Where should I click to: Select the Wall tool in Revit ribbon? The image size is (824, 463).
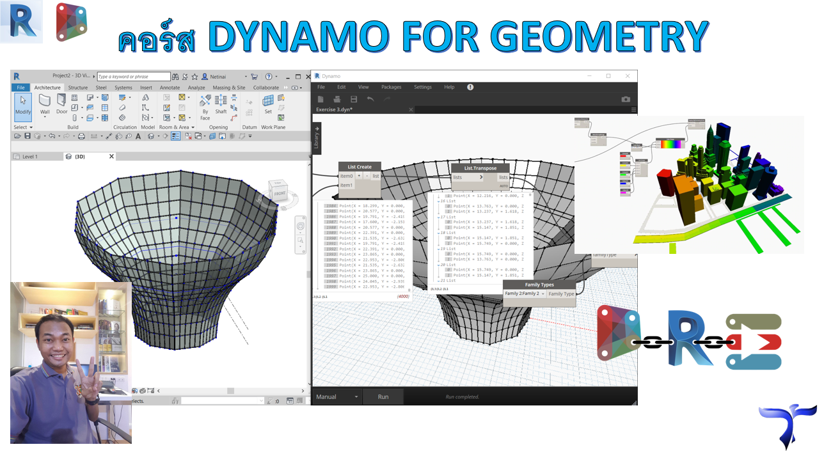45,104
